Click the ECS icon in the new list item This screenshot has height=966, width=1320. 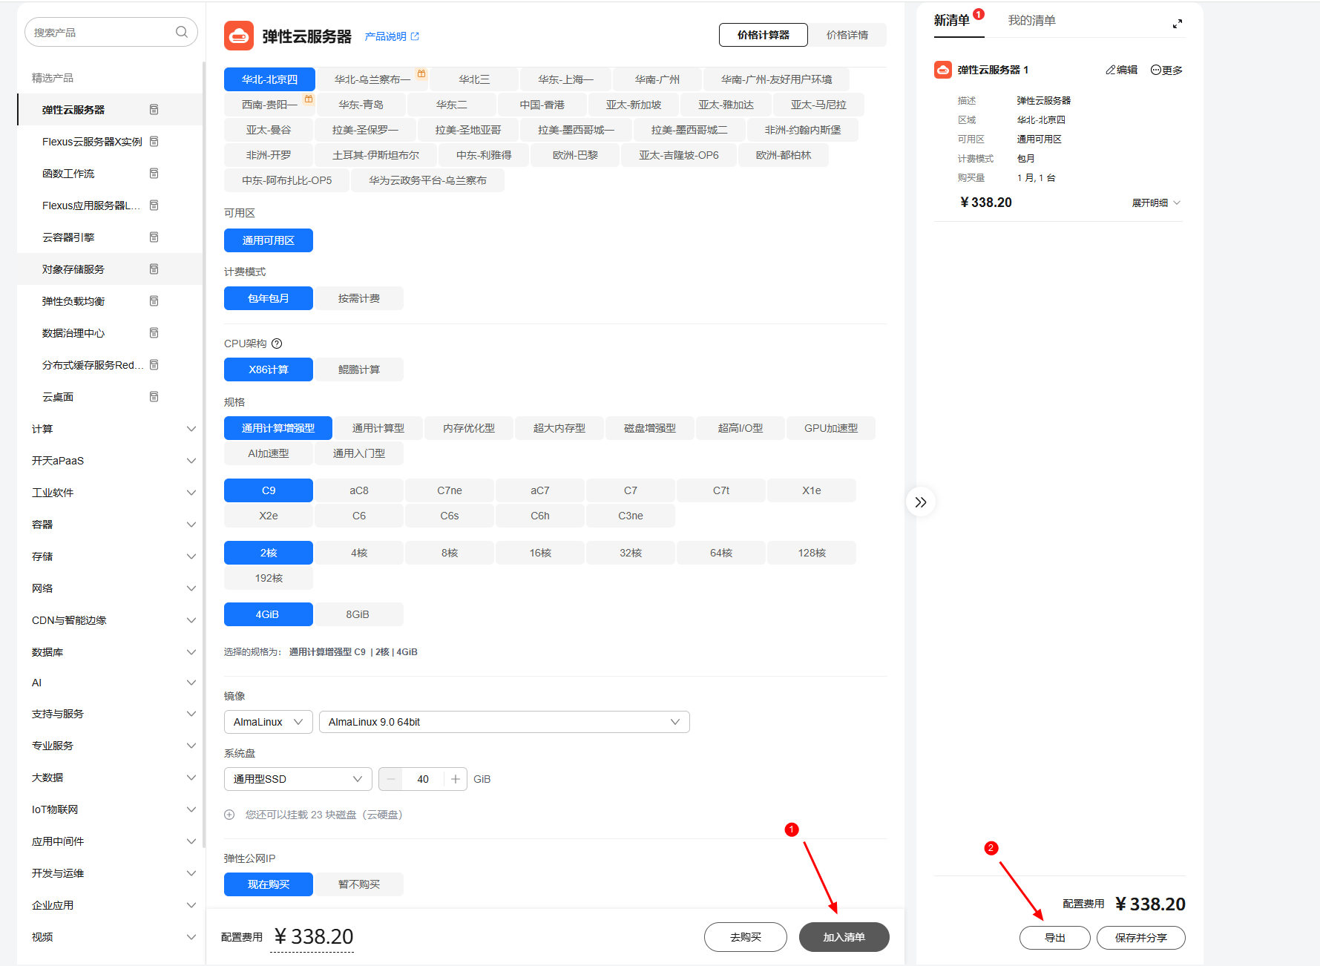coord(943,70)
